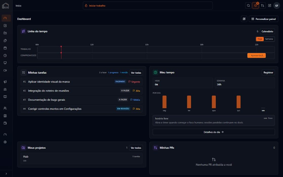Click the Início breadcrumb in the top bar

tap(18, 6)
